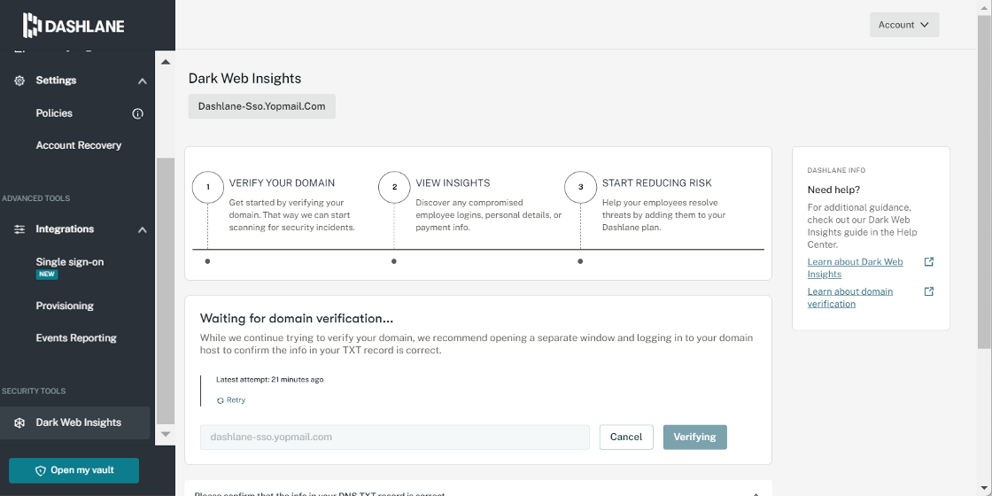992x496 pixels.
Task: Open Learn about Dark Web Insights link
Action: tap(855, 268)
